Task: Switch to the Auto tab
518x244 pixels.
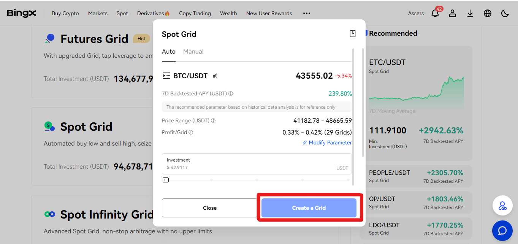Action: (169, 51)
